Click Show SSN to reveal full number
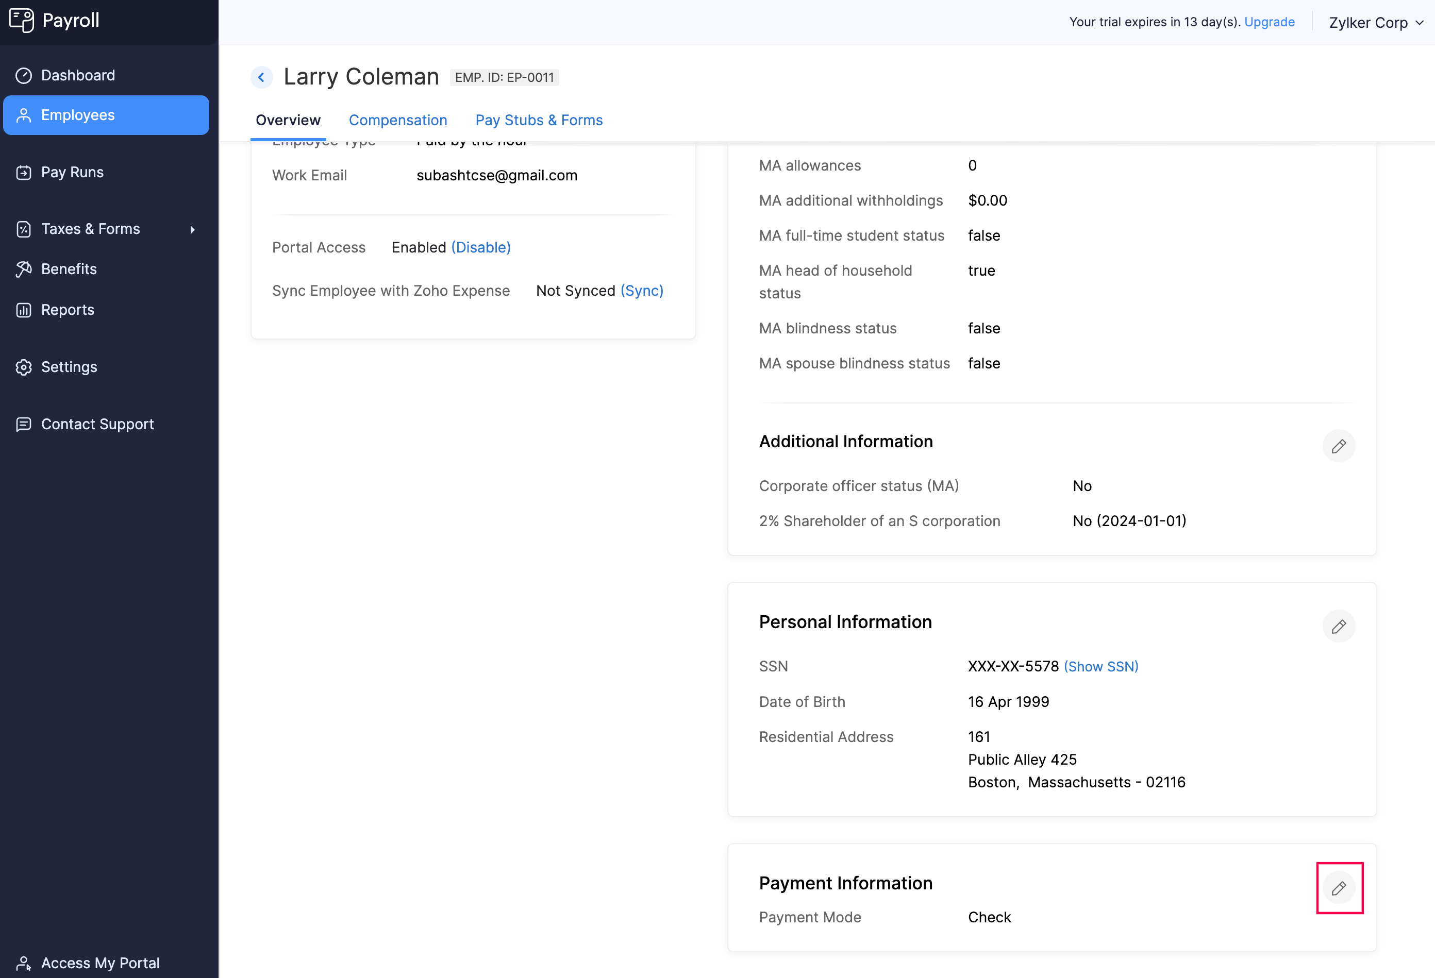1435x978 pixels. [1099, 666]
